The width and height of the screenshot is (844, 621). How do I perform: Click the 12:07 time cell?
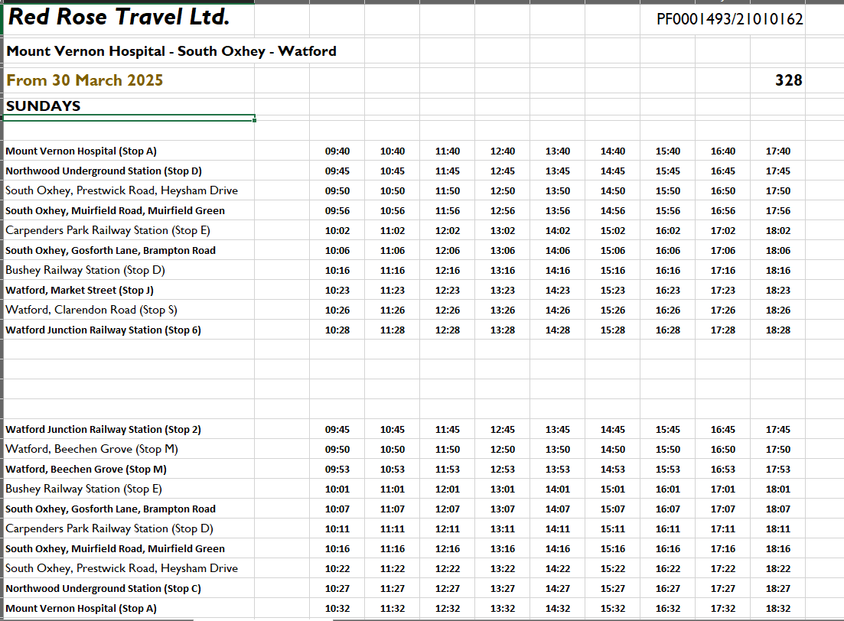coord(448,509)
